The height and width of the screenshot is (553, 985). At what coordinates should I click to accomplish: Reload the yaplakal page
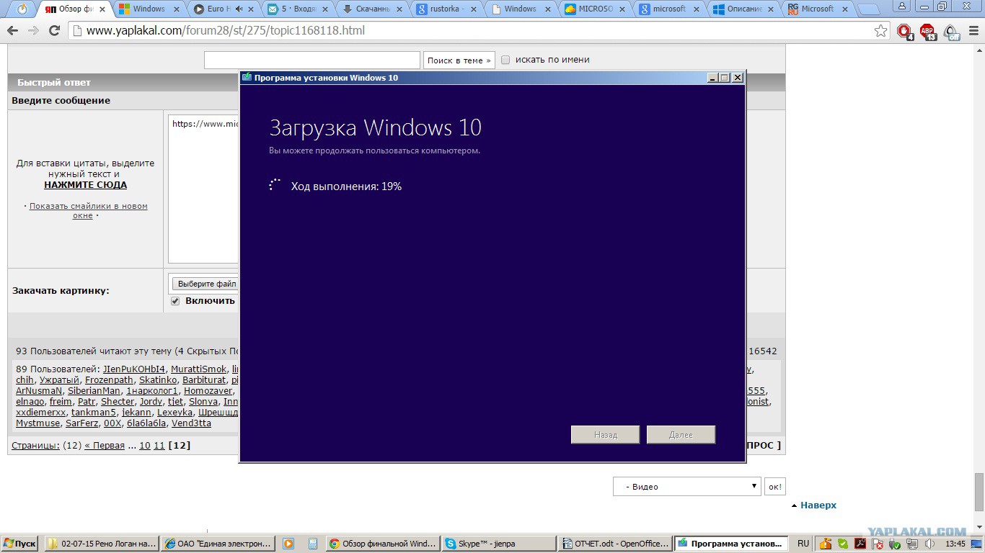pos(54,31)
